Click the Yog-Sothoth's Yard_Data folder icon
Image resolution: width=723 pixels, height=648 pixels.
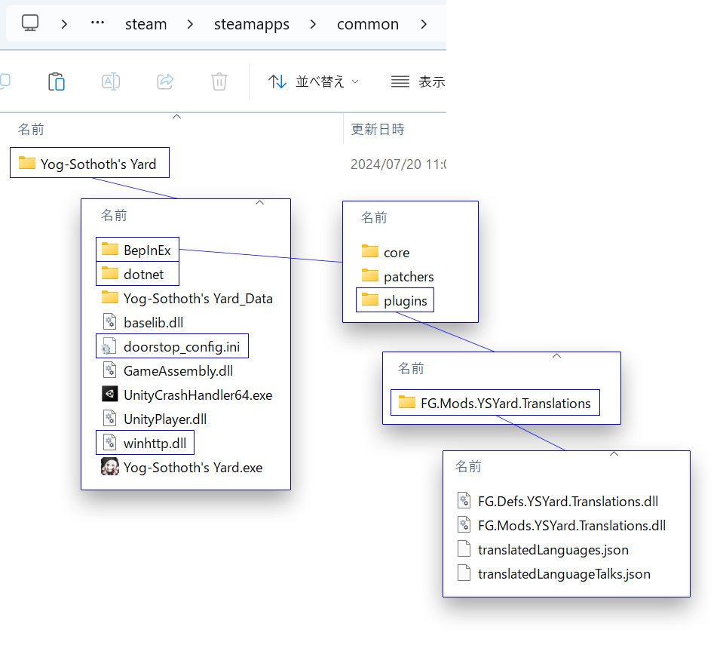pos(110,297)
